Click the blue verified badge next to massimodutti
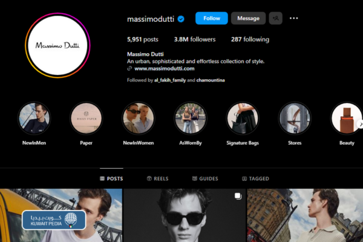This screenshot has width=363, height=242. click(181, 19)
